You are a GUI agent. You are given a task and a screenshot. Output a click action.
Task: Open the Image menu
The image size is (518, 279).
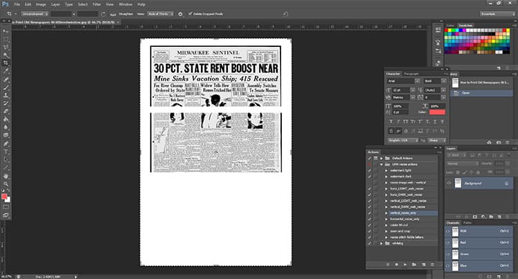coord(41,4)
